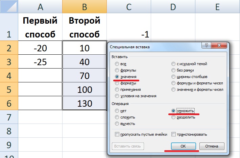The width and height of the screenshot is (240, 158).
Task: Select row 2 header
Action: coord(9,48)
